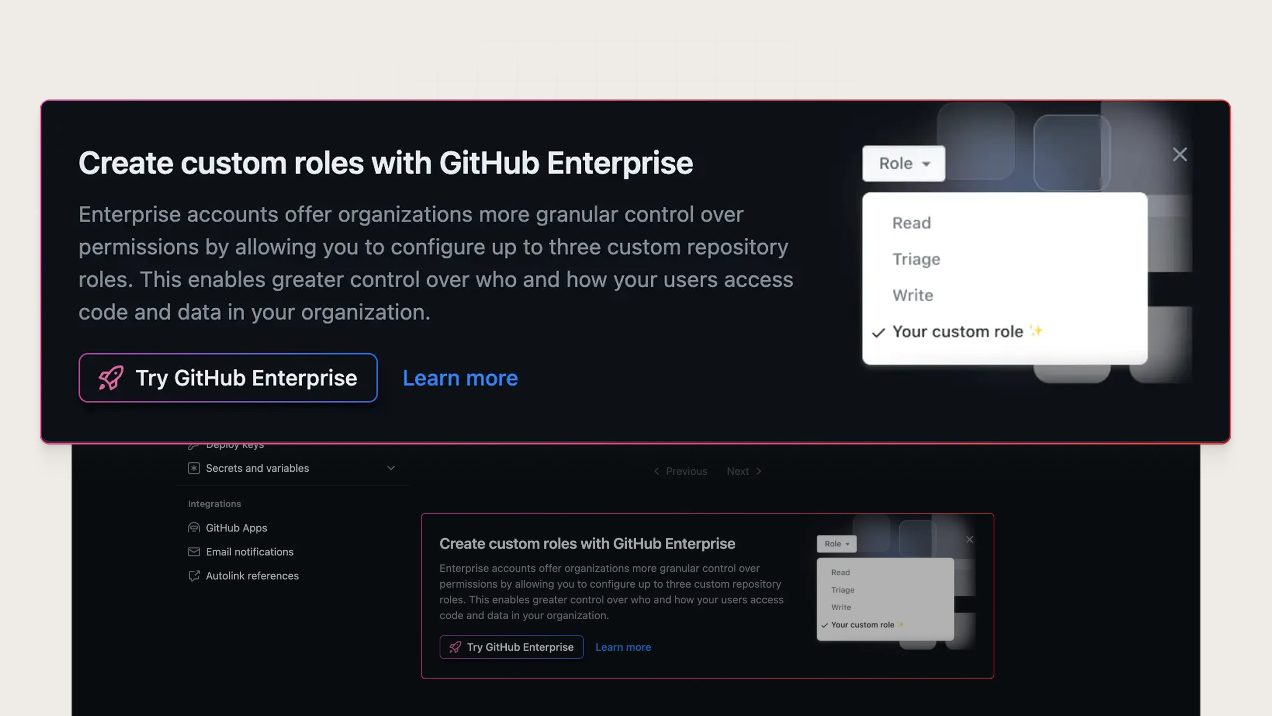1272x716 pixels.
Task: Collapse the Secrets and variables section
Action: [x=391, y=468]
